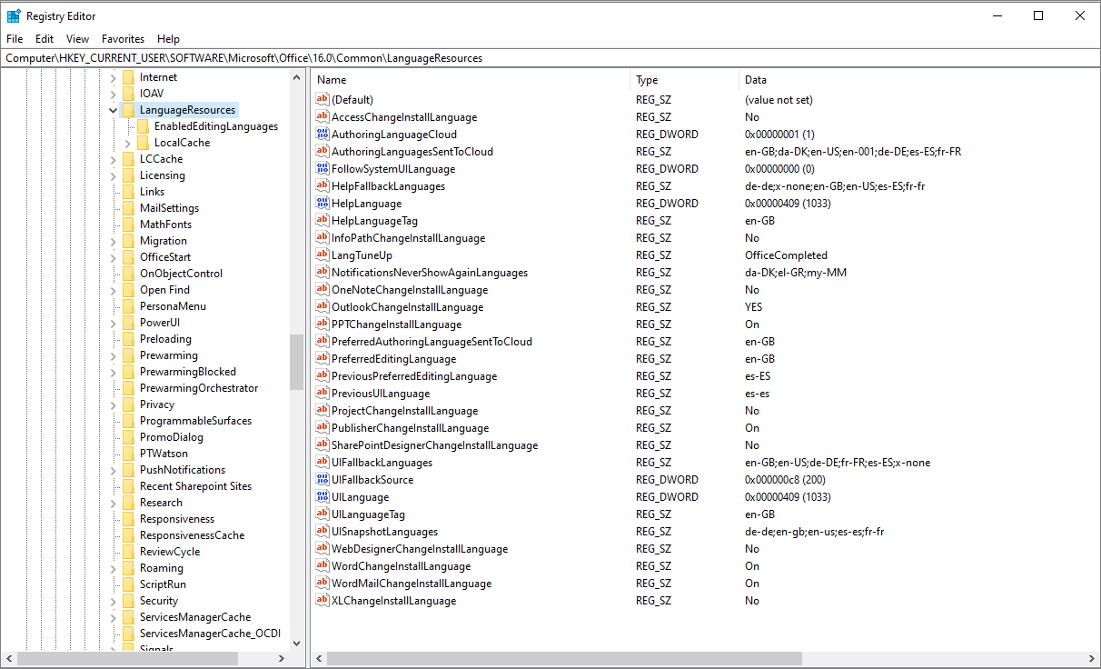Click the string icon beside LangTuneUp
The width and height of the screenshot is (1101, 669).
click(x=322, y=255)
